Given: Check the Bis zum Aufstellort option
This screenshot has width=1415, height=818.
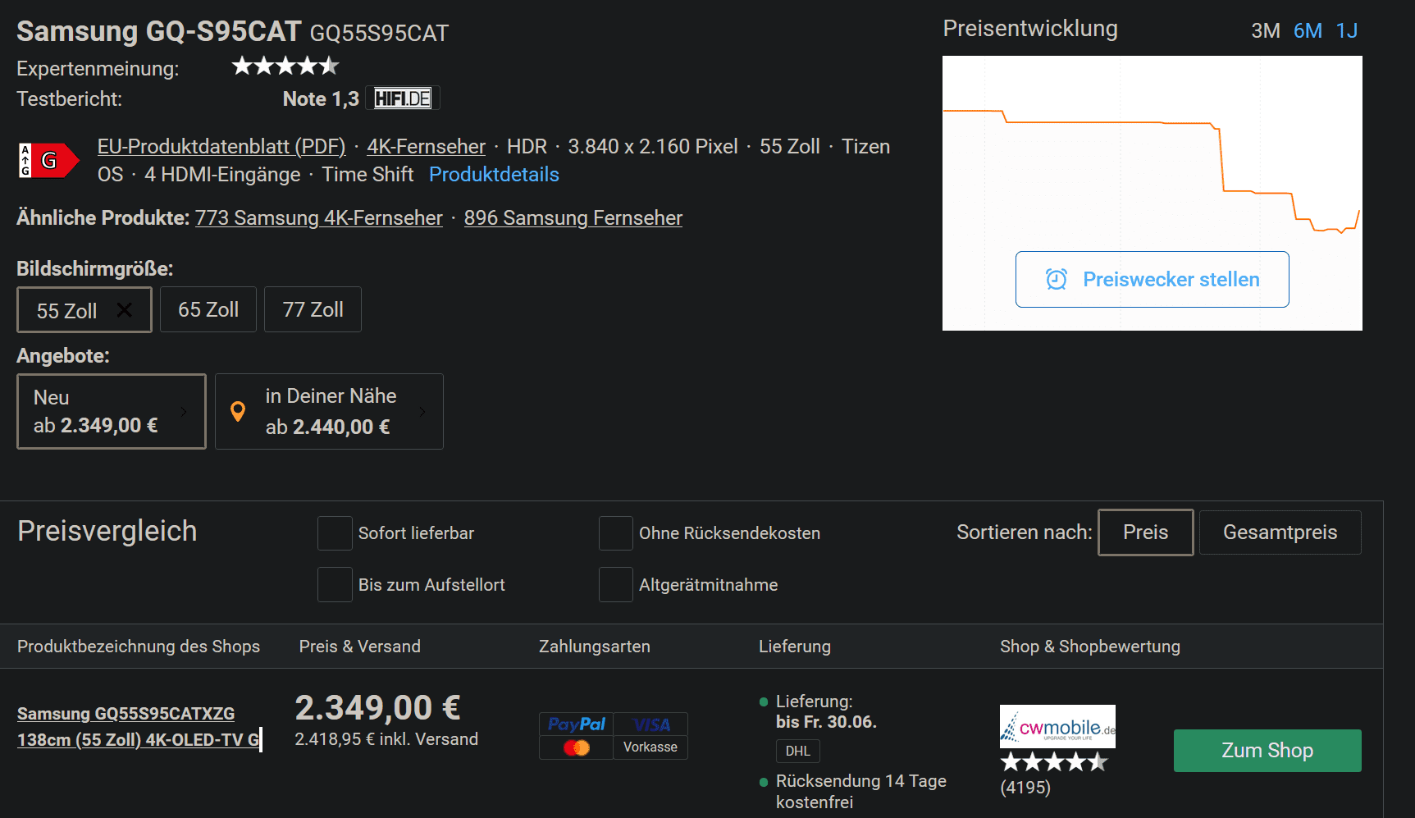Looking at the screenshot, I should (x=335, y=585).
